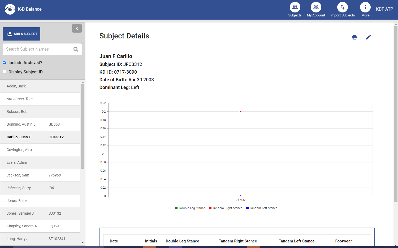Open the KDT ATP user menu
The image size is (398, 248).
384,9
